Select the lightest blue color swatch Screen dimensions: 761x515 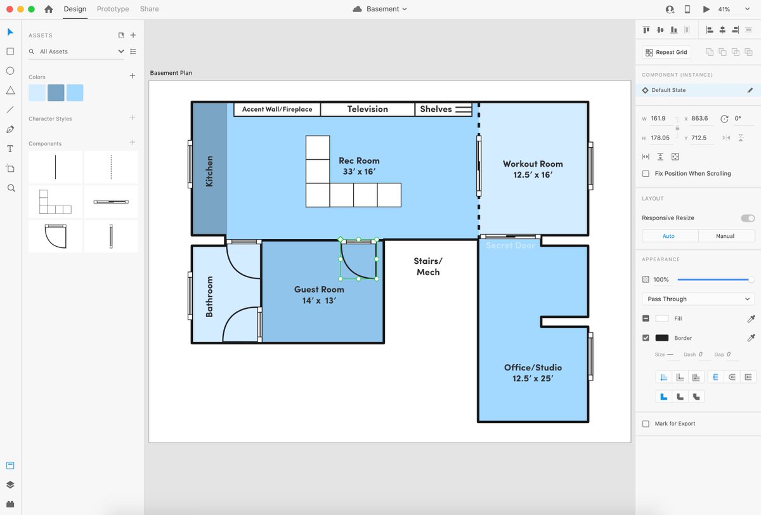37,93
